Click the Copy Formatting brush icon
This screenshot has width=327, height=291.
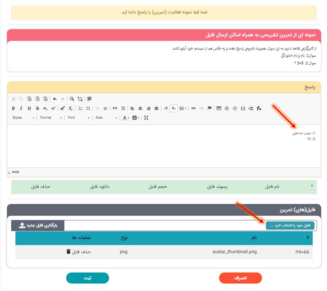point(62,109)
